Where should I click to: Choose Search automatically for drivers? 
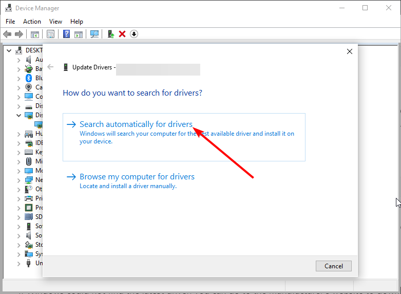[184, 137]
